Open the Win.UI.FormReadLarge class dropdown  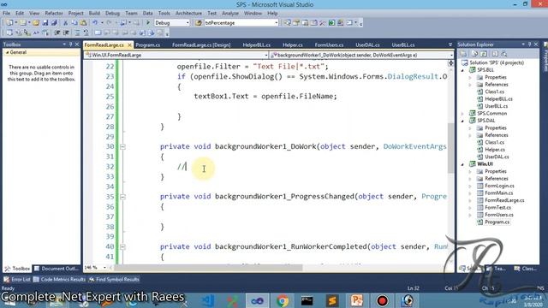266,55
